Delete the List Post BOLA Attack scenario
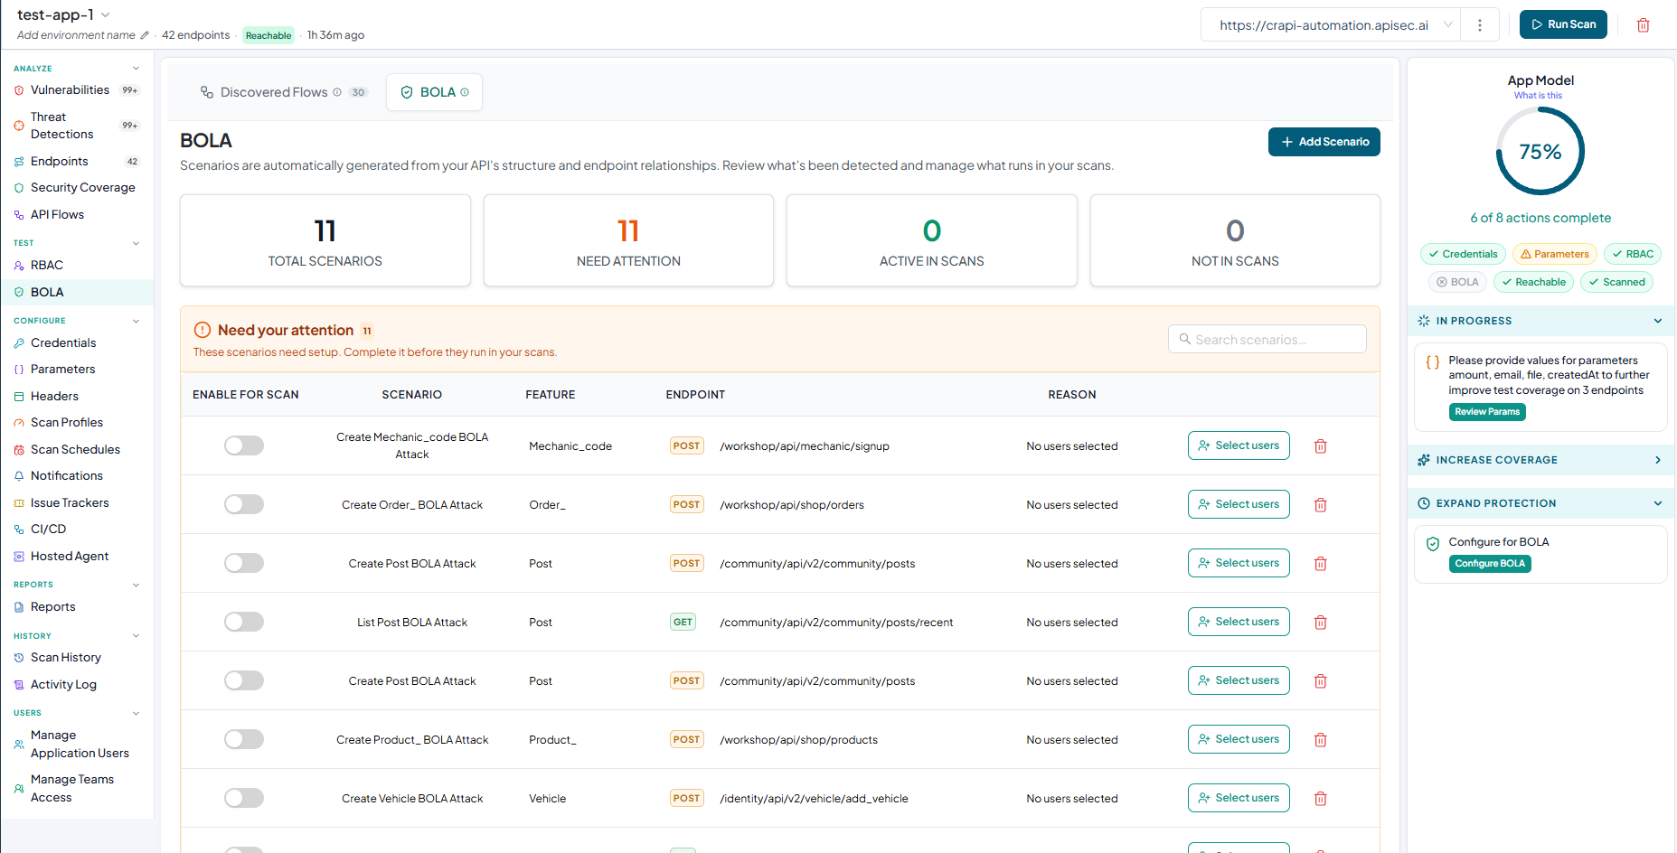This screenshot has width=1677, height=853. coord(1320,622)
